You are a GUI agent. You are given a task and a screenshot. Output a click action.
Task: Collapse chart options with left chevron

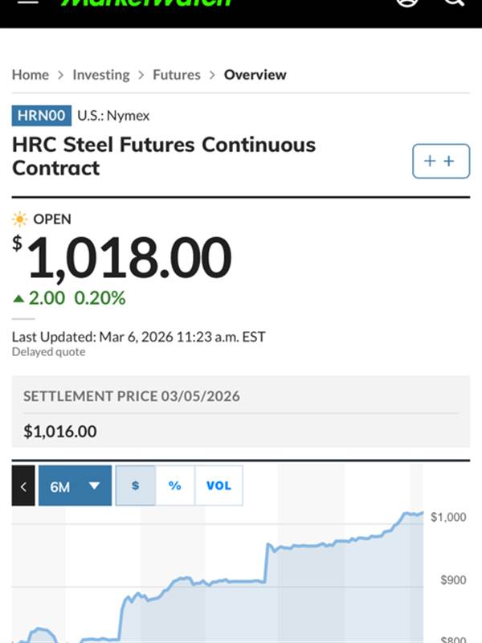[23, 485]
